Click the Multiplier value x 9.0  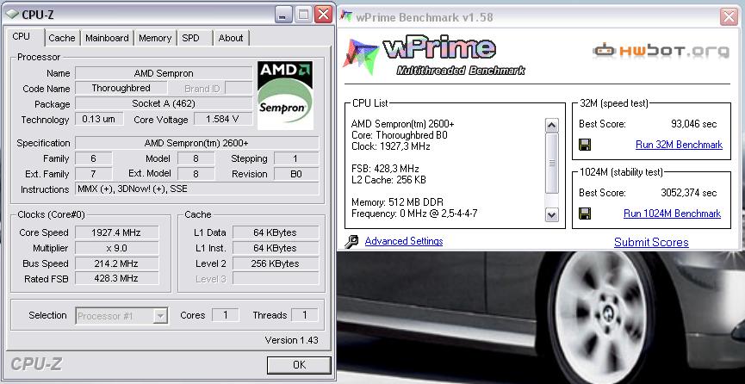[116, 248]
